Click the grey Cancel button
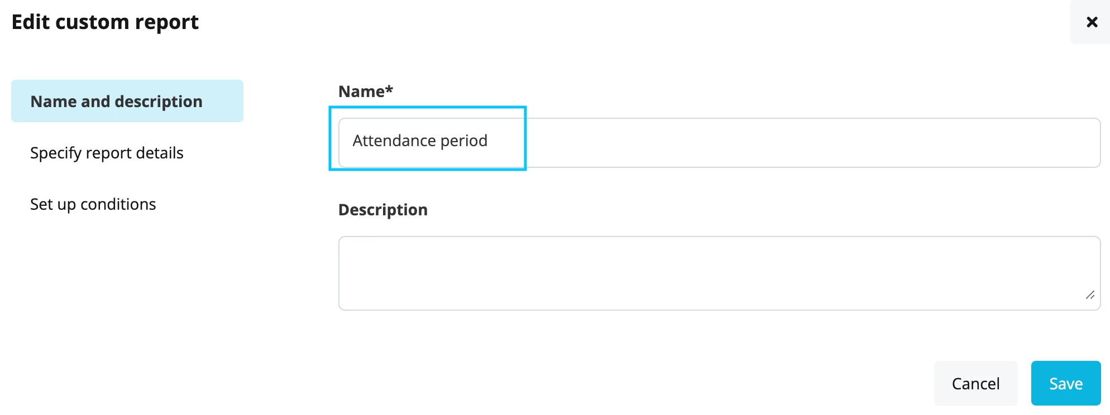1110x415 pixels. click(x=975, y=383)
